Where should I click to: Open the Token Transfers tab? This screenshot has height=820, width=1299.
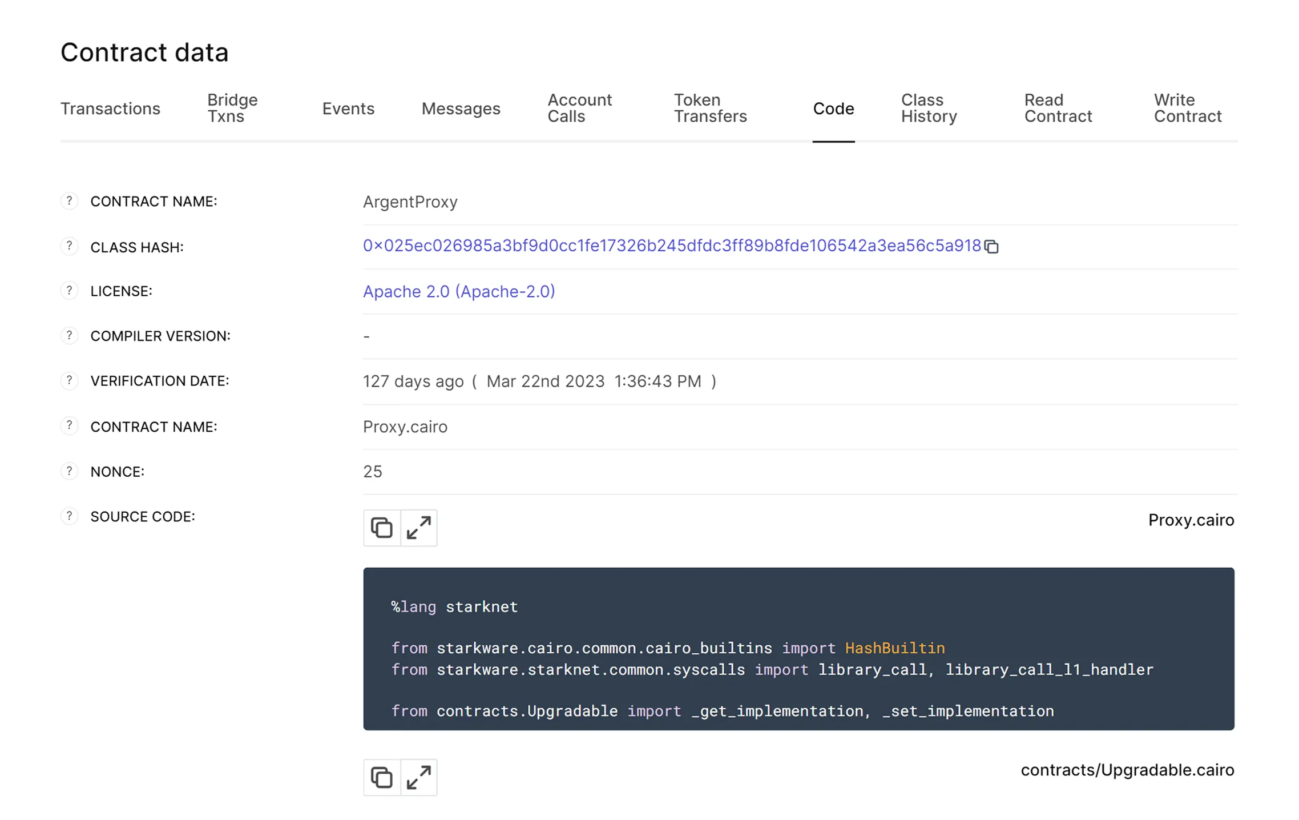pos(711,108)
